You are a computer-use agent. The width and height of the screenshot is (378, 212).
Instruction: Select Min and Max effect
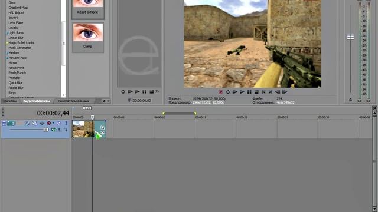[x=17, y=58]
